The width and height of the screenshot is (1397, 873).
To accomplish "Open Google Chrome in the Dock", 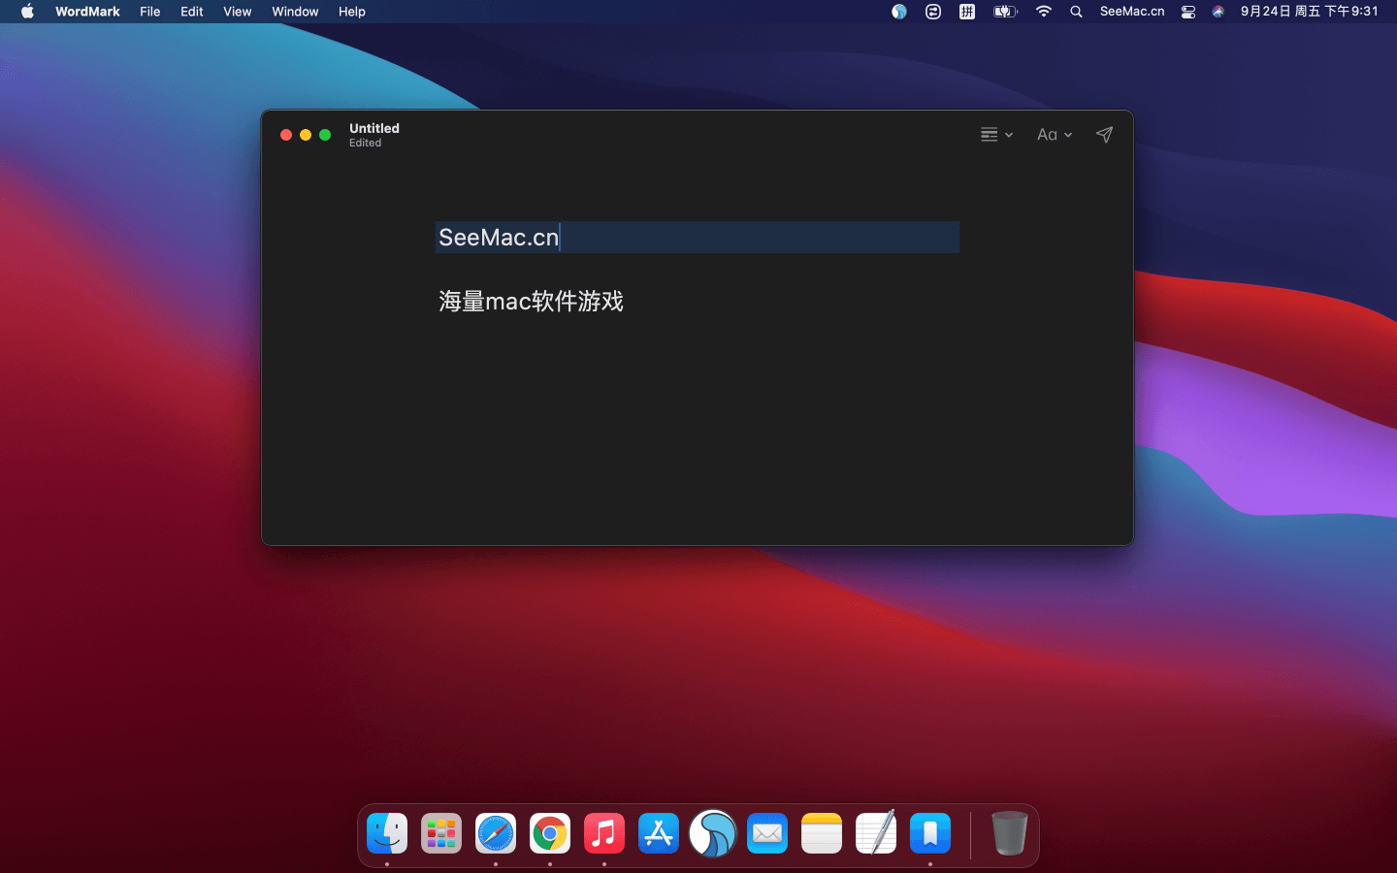I will click(x=550, y=833).
